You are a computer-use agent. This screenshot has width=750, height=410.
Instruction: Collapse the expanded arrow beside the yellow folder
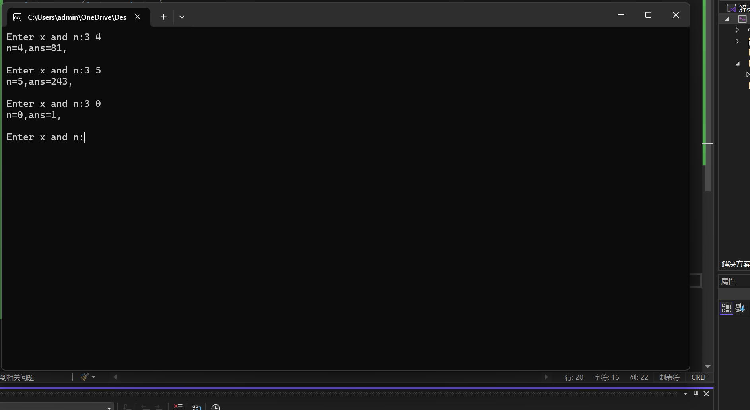tap(738, 64)
